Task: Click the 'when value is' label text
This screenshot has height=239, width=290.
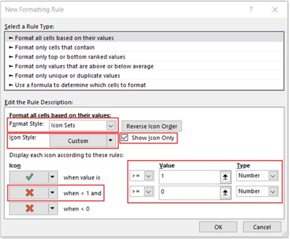Action: 82,177
